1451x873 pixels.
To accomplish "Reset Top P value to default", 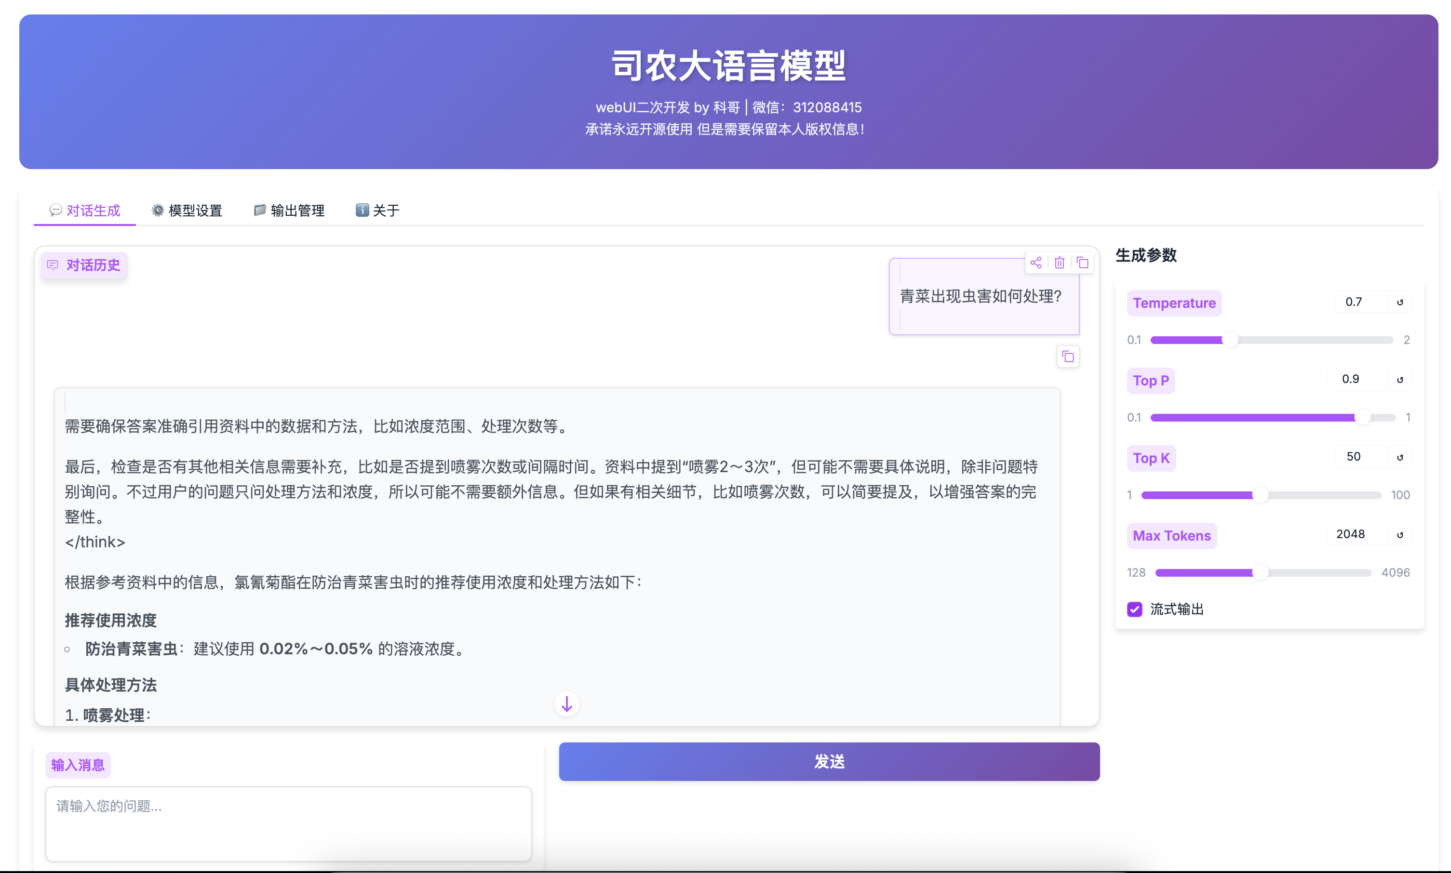I will click(x=1400, y=380).
